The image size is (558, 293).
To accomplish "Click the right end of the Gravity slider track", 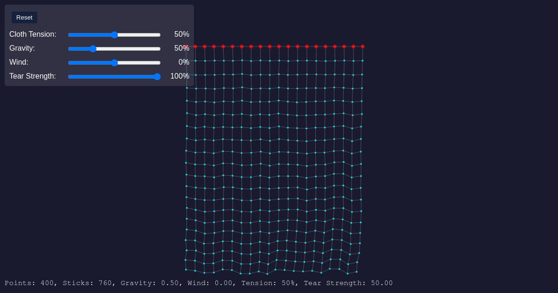I will [159, 49].
